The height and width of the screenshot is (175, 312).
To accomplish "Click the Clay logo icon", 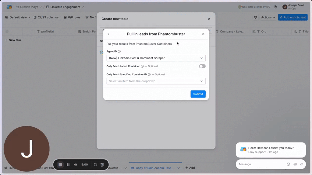I will [x=9, y=7].
